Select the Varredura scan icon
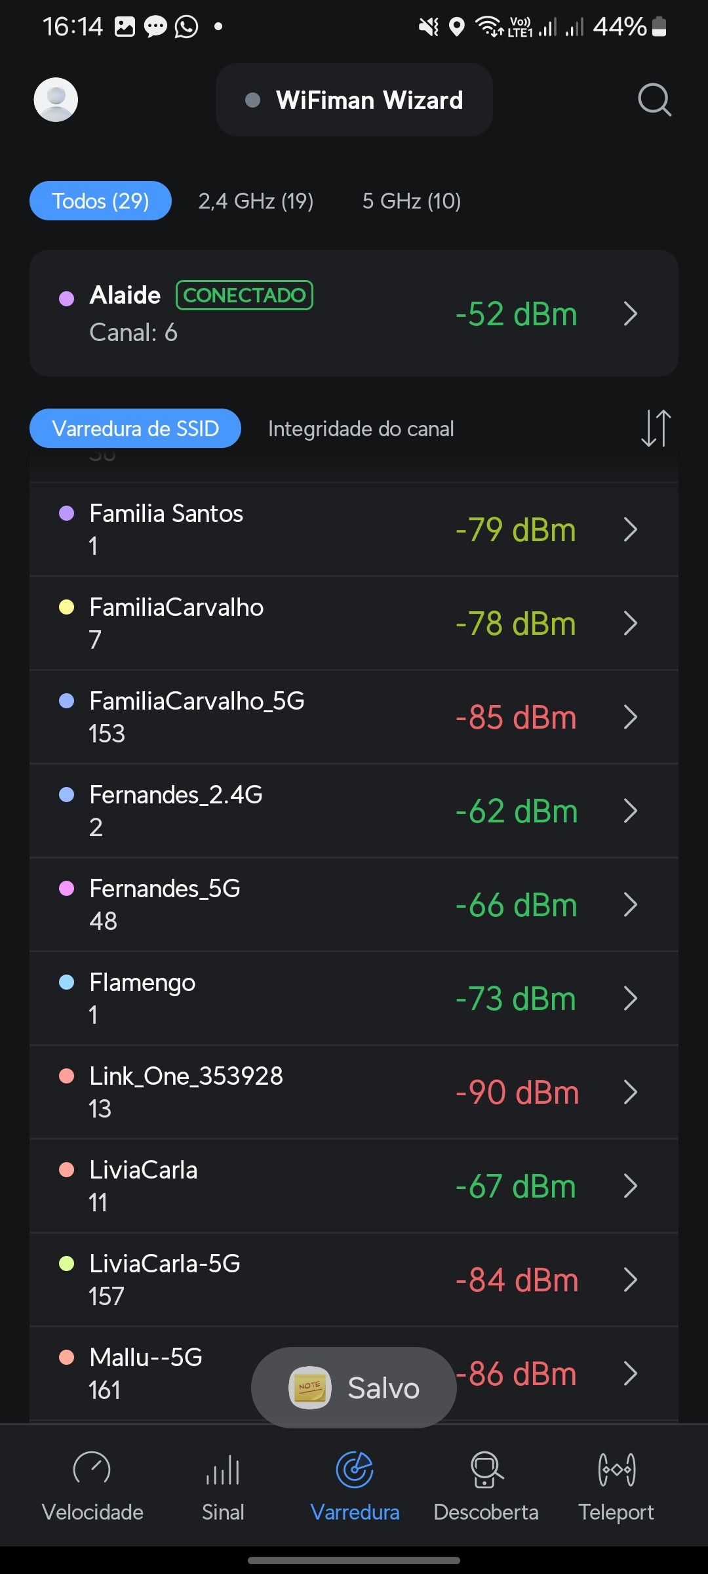This screenshot has height=1574, width=708. [355, 1470]
